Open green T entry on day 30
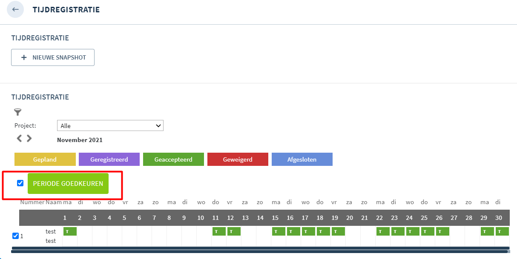This screenshot has height=259, width=517. (x=502, y=231)
